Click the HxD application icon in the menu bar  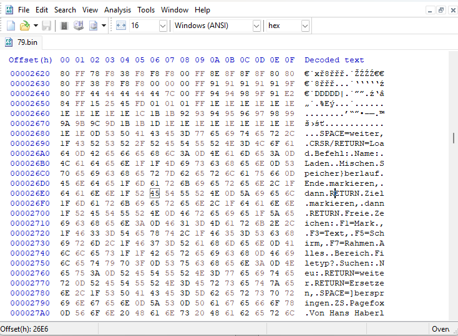click(x=9, y=10)
